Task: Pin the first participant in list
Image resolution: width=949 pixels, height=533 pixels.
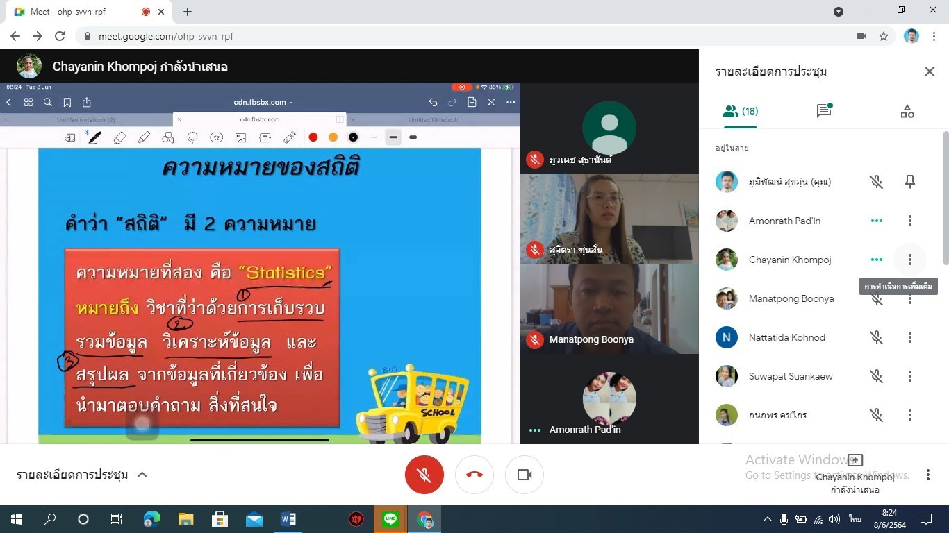Action: [x=909, y=182]
